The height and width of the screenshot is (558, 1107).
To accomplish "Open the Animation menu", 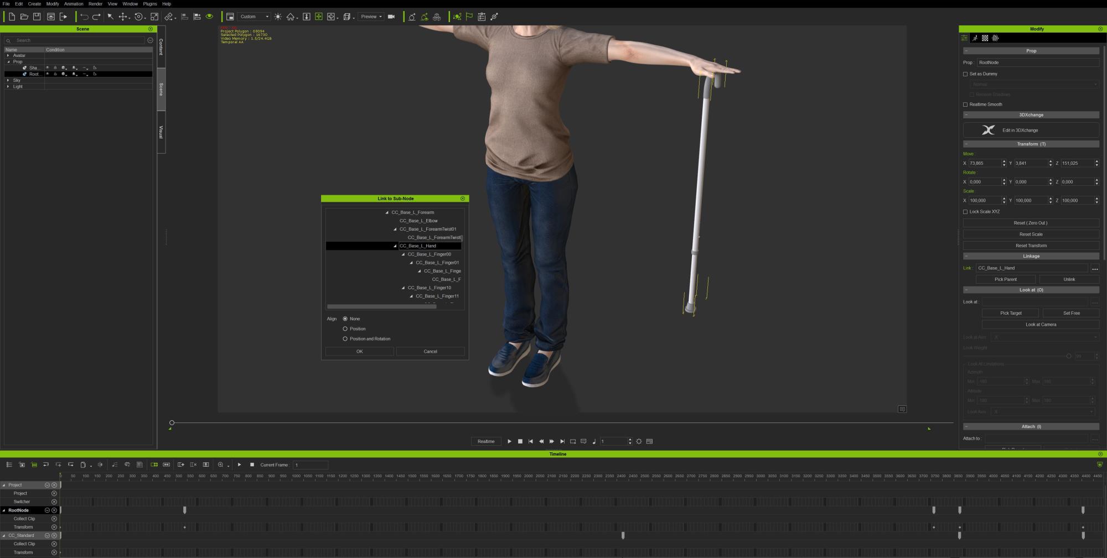I will (x=74, y=4).
